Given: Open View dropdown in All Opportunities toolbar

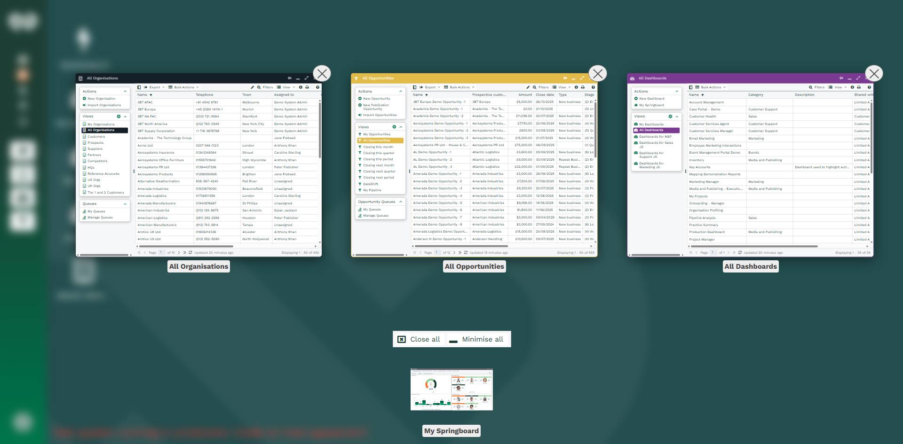Looking at the screenshot, I should [562, 87].
